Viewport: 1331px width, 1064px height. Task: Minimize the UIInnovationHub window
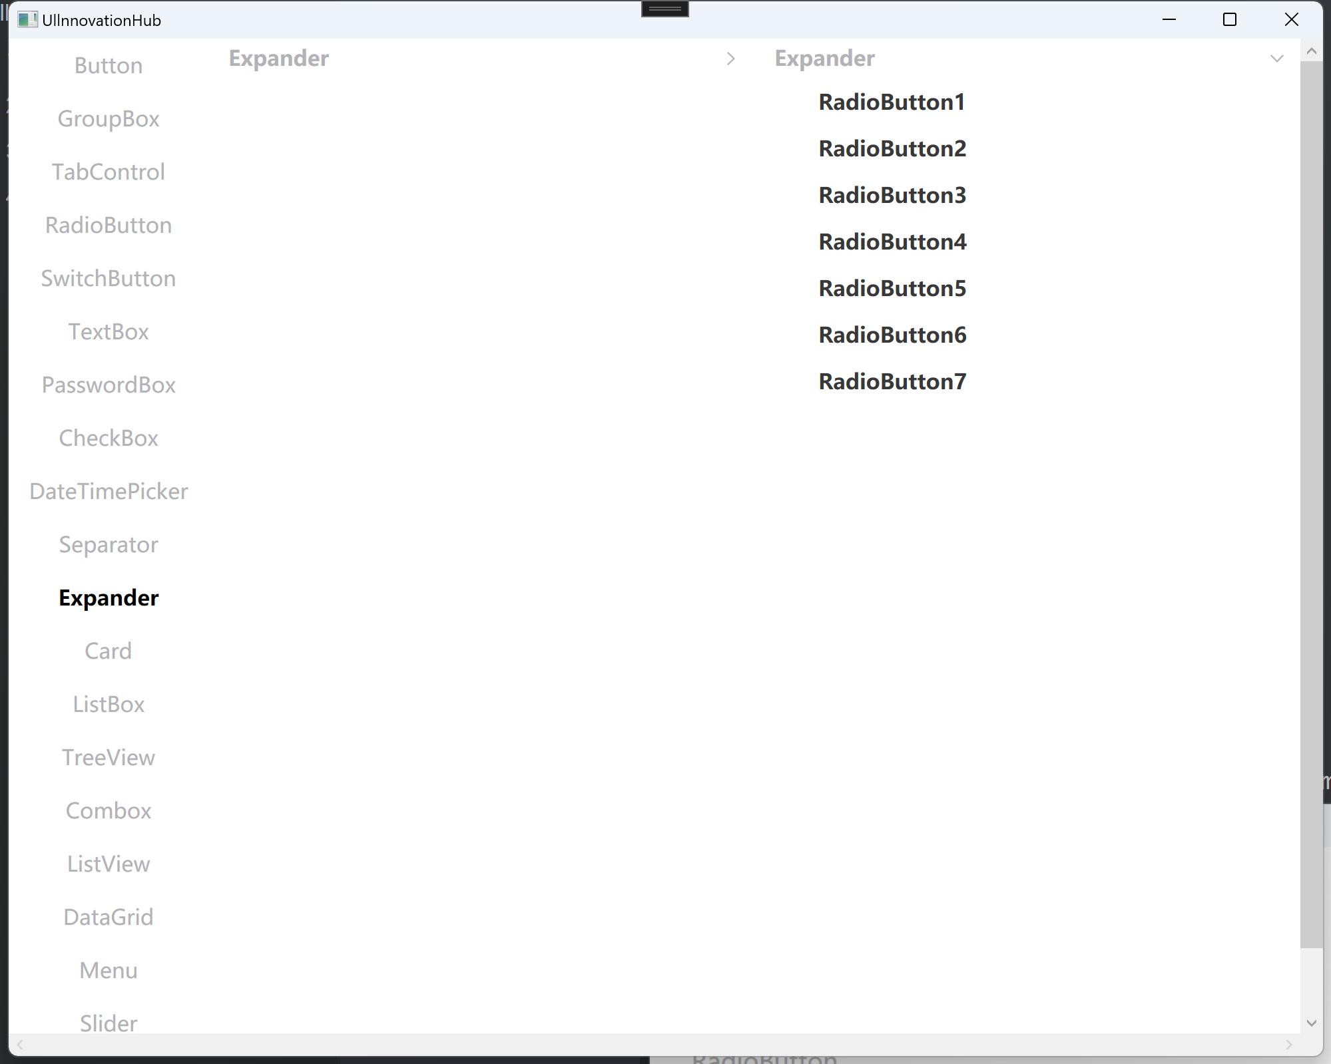(x=1169, y=20)
